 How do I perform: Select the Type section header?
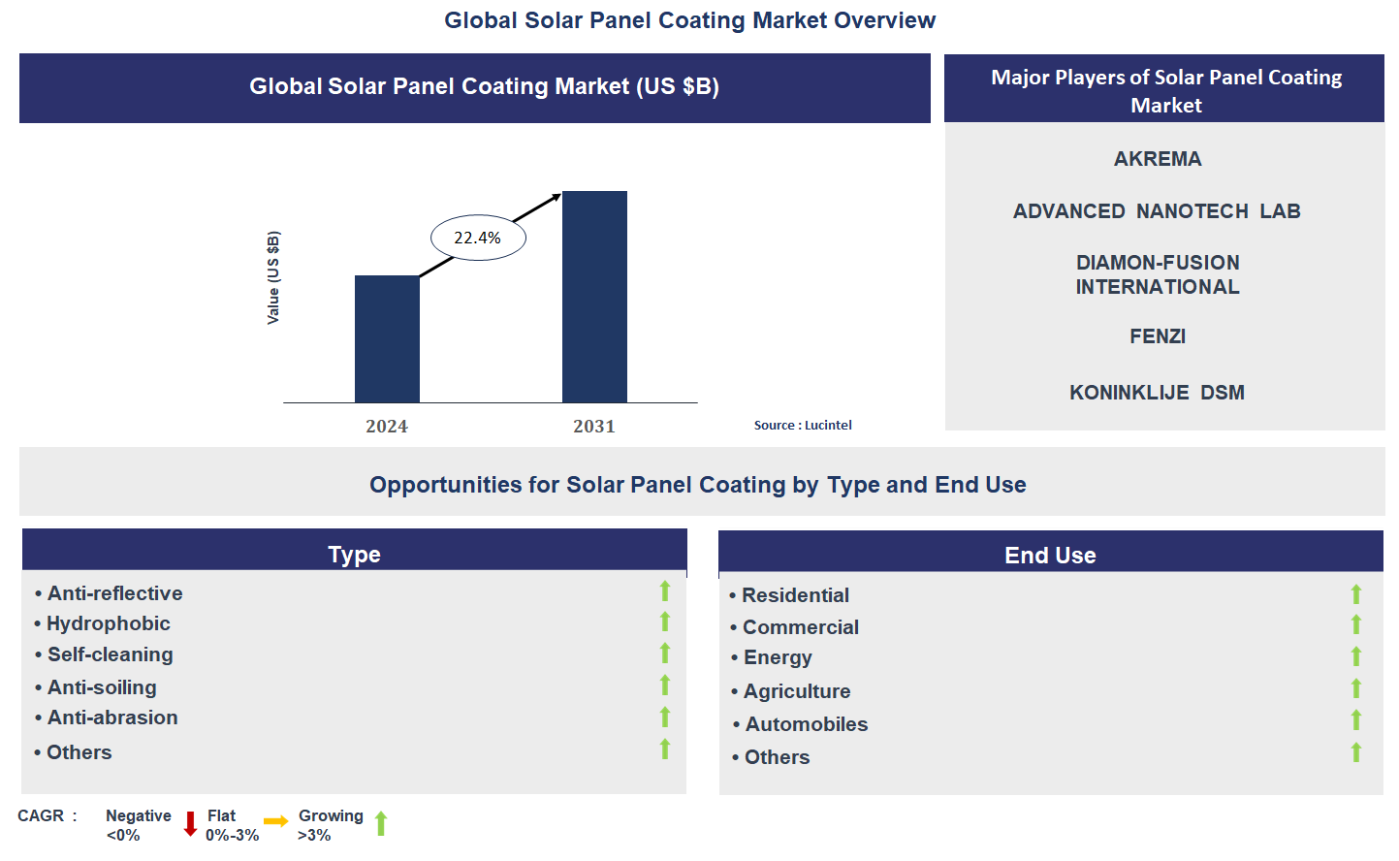click(x=354, y=554)
